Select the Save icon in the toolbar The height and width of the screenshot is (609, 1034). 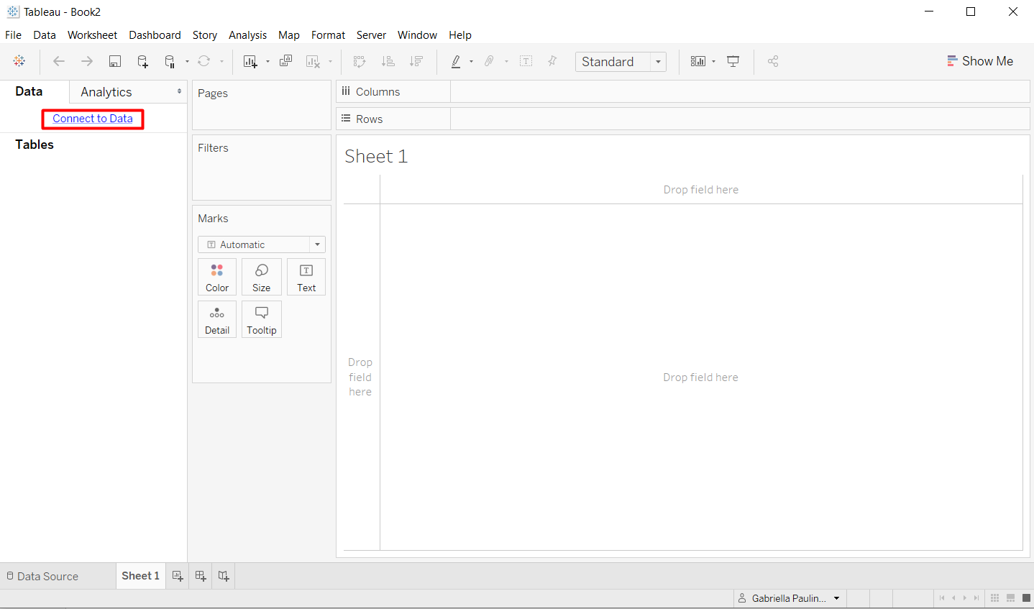click(114, 61)
